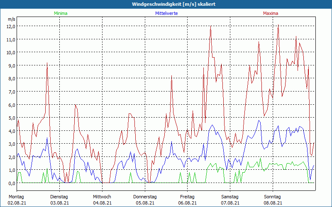The image size is (332, 207).
Task: Select the 08.08.21 date label
Action: [273, 203]
